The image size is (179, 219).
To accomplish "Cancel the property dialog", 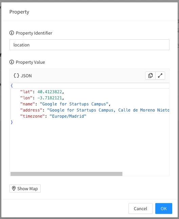I will click(x=140, y=208).
